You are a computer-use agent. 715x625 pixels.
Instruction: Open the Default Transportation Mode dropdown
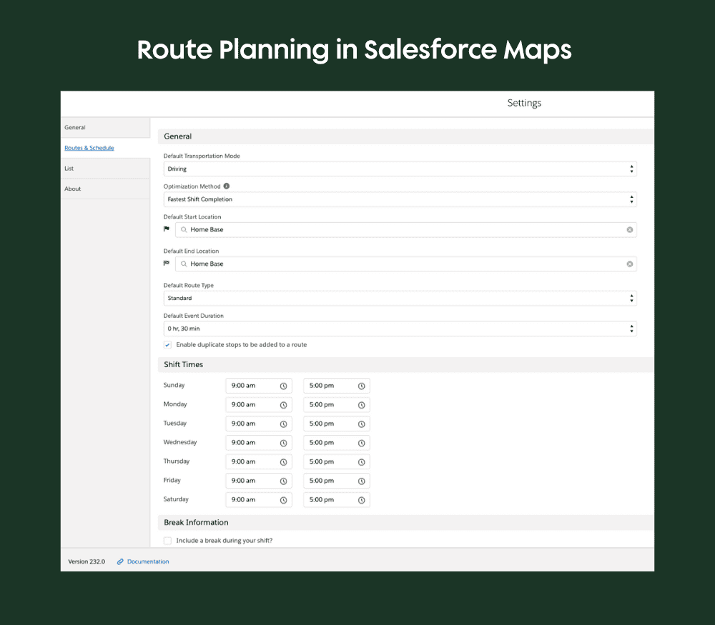[631, 169]
